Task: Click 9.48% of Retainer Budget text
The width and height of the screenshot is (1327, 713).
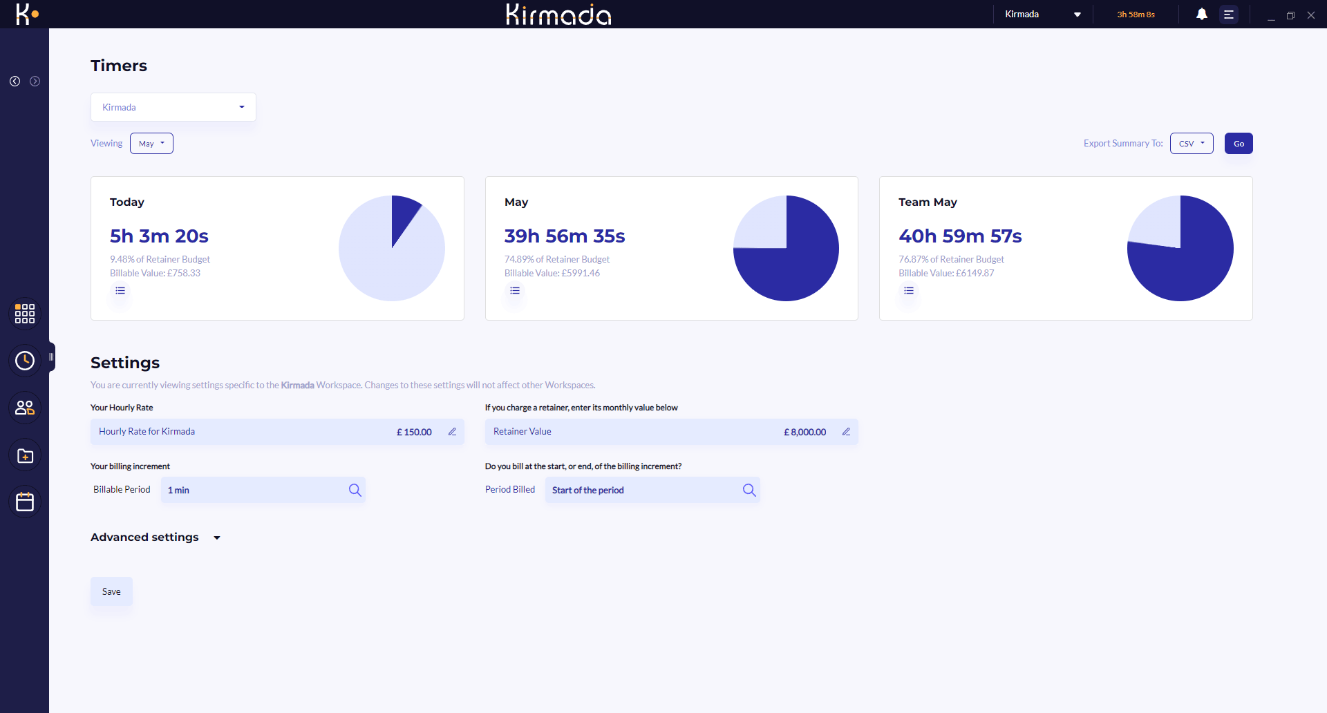Action: [x=160, y=259]
